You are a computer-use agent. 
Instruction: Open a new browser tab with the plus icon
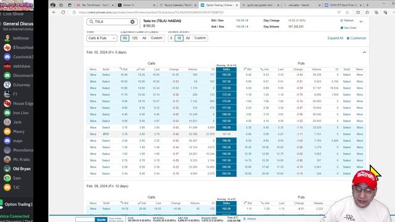368,5
